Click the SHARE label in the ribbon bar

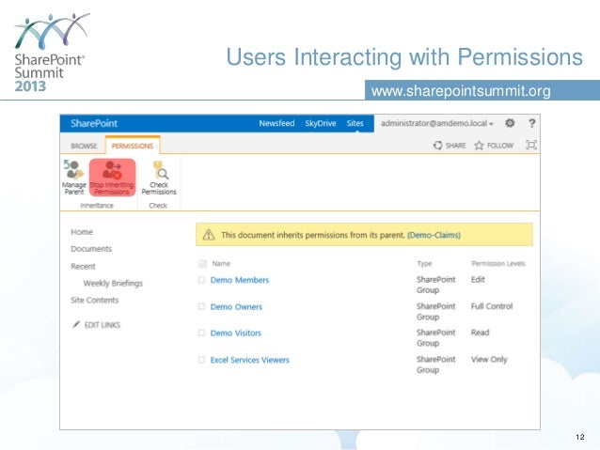pos(455,146)
